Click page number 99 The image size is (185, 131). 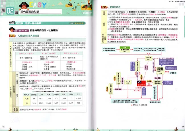pos(183,127)
